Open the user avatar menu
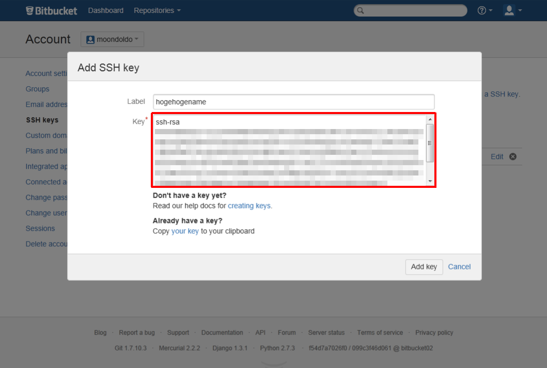547x368 pixels. 512,10
